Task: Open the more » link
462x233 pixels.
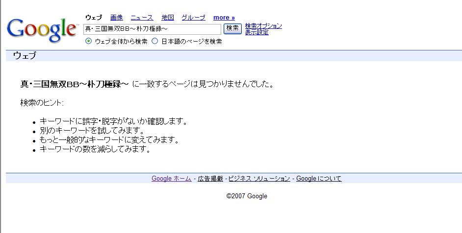Action: click(224, 18)
